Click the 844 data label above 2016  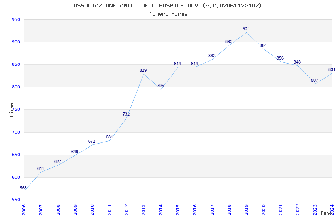[194, 64]
